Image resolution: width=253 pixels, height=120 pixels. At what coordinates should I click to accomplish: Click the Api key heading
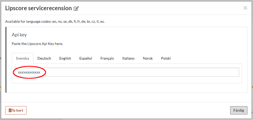(x=19, y=35)
